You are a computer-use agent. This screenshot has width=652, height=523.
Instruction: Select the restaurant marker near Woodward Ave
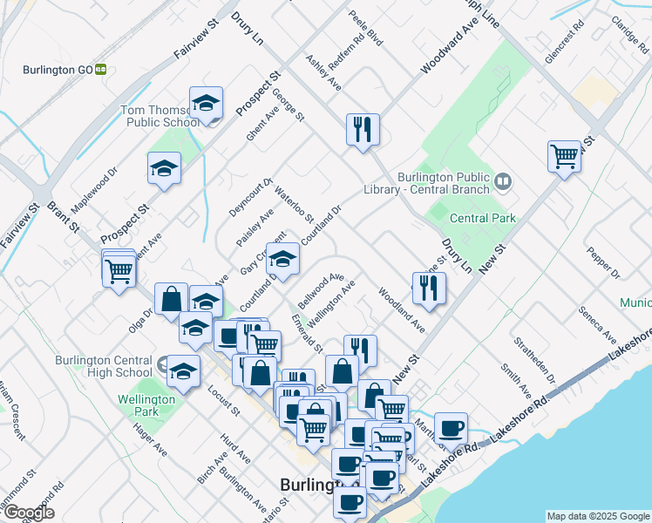(x=363, y=132)
